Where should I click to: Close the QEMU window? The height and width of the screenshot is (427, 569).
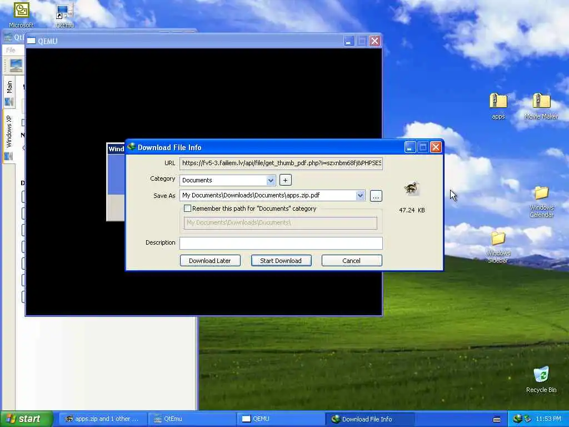click(375, 41)
